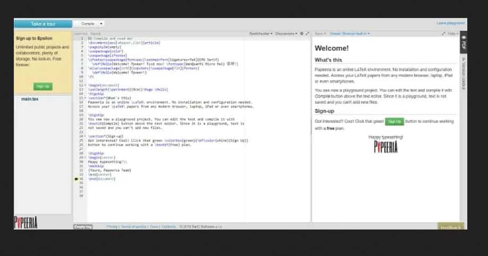Click the Papeeria logo at the sidebar bottom
This screenshot has height=256, width=488.
point(26,223)
